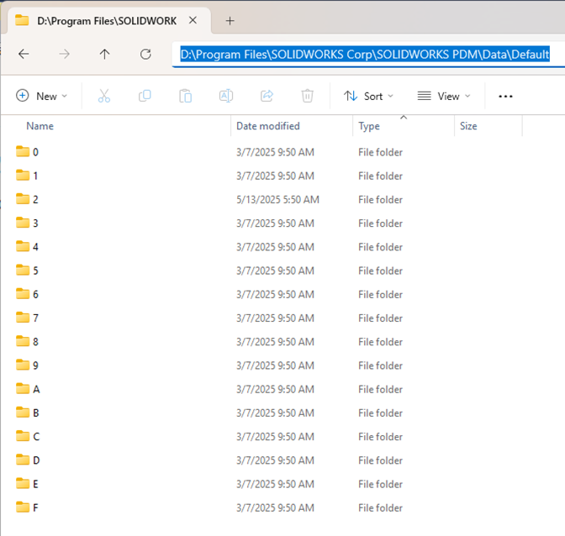Click the forward navigation arrow
This screenshot has width=565, height=536.
coord(65,54)
